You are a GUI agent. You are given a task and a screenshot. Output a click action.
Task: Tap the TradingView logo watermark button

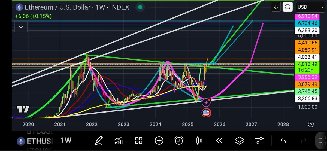point(23,109)
